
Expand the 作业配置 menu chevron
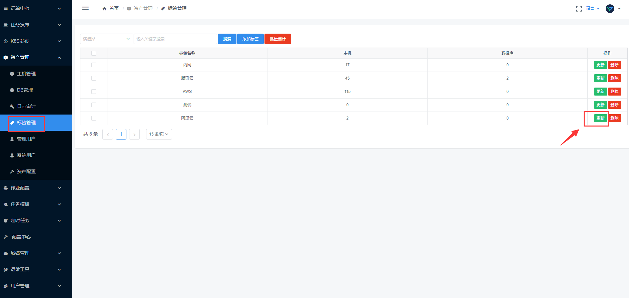59,188
